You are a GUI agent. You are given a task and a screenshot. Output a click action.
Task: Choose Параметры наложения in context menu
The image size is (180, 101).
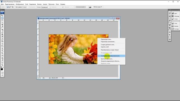point(111,42)
